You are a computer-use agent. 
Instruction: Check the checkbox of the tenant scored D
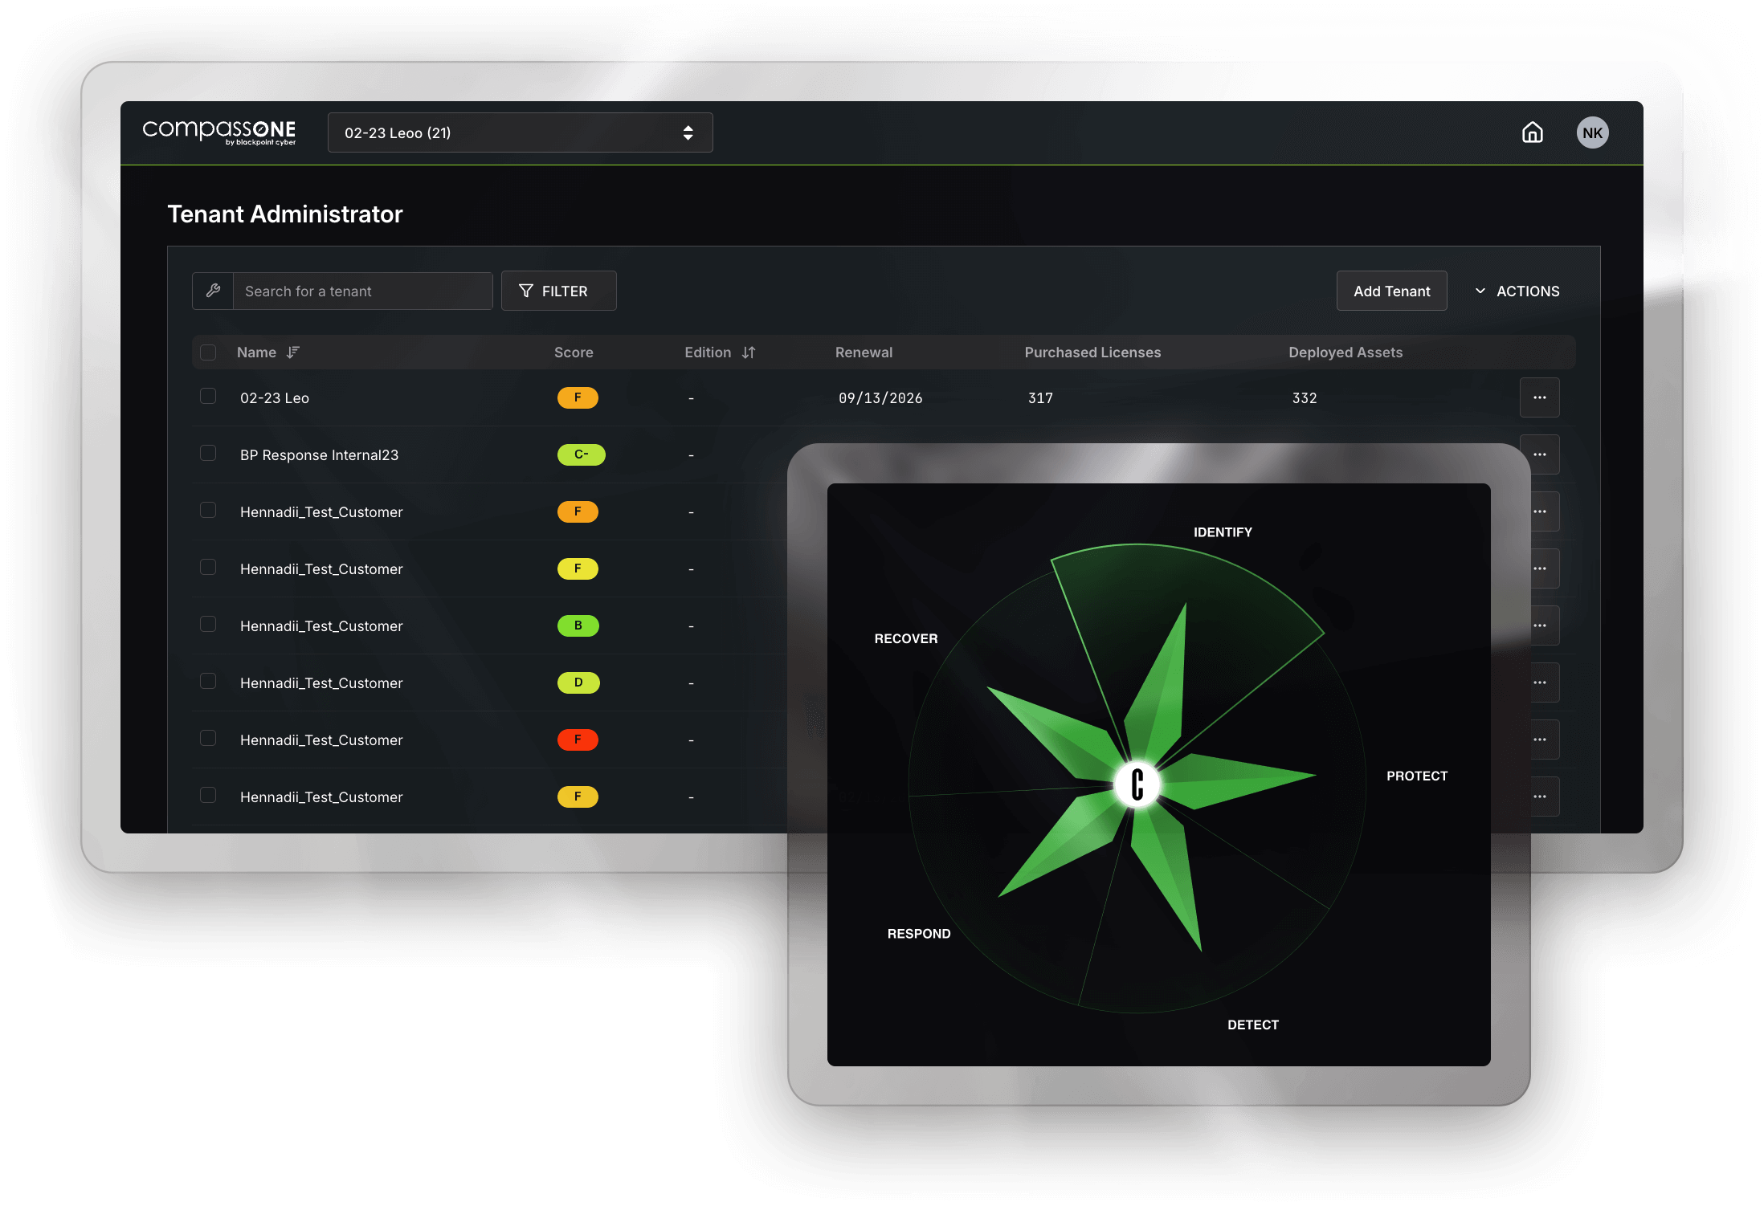point(208,682)
